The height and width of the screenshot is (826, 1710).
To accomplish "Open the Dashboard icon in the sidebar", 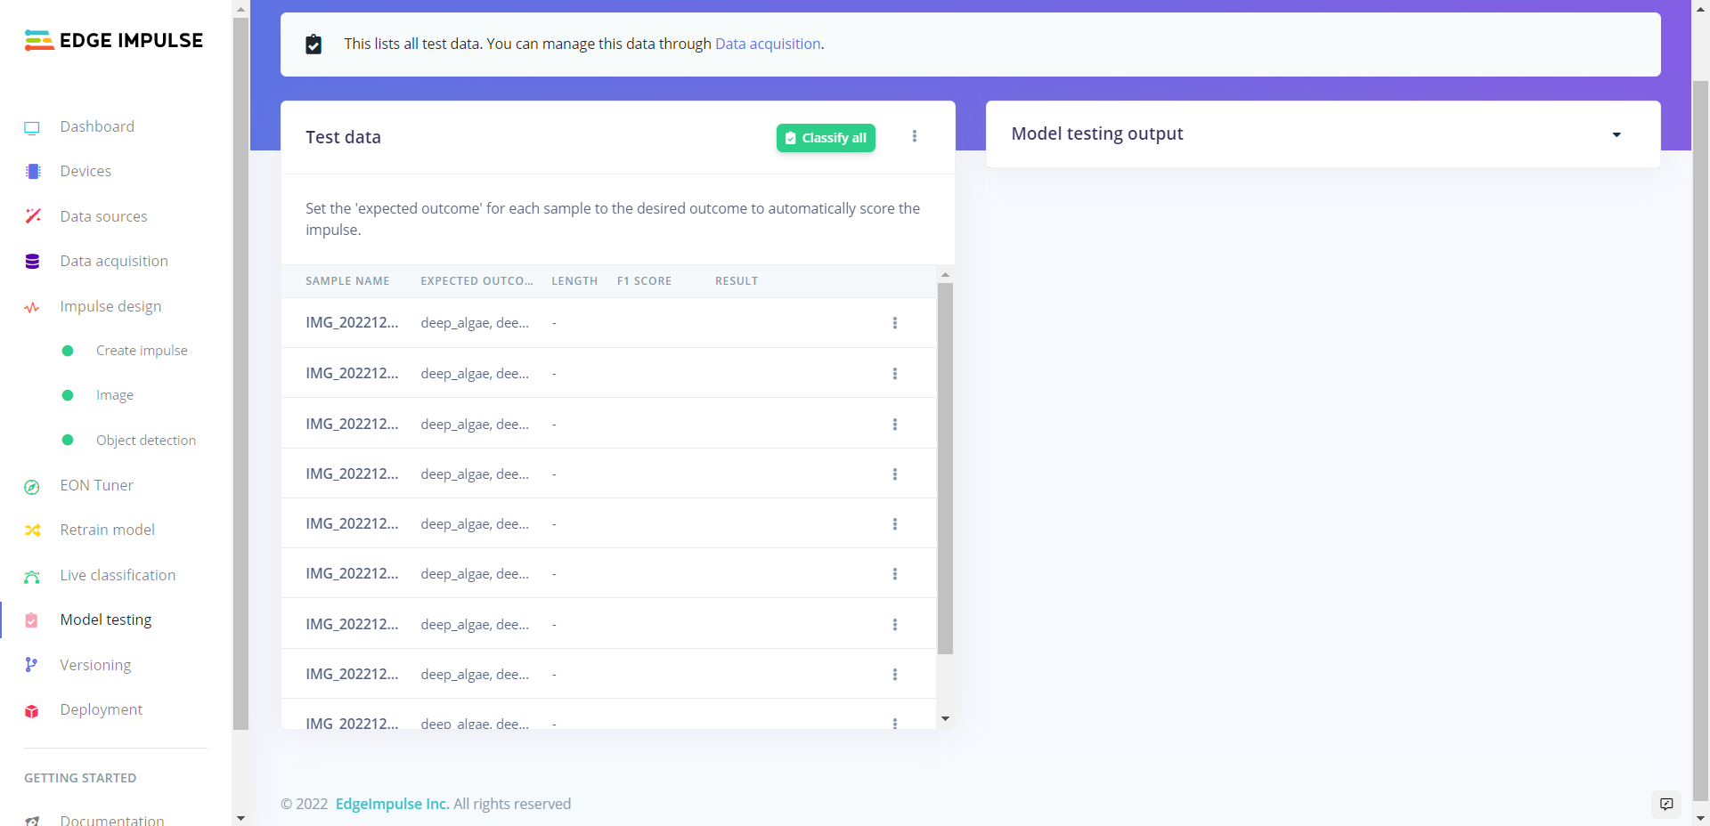I will click(32, 127).
